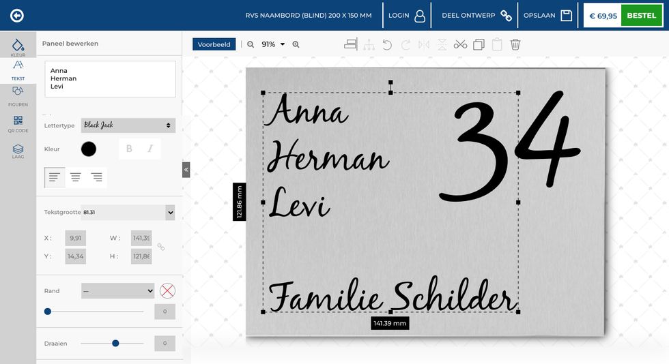This screenshot has height=364, width=669.
Task: Click the green Bestel button
Action: pyautogui.click(x=641, y=16)
